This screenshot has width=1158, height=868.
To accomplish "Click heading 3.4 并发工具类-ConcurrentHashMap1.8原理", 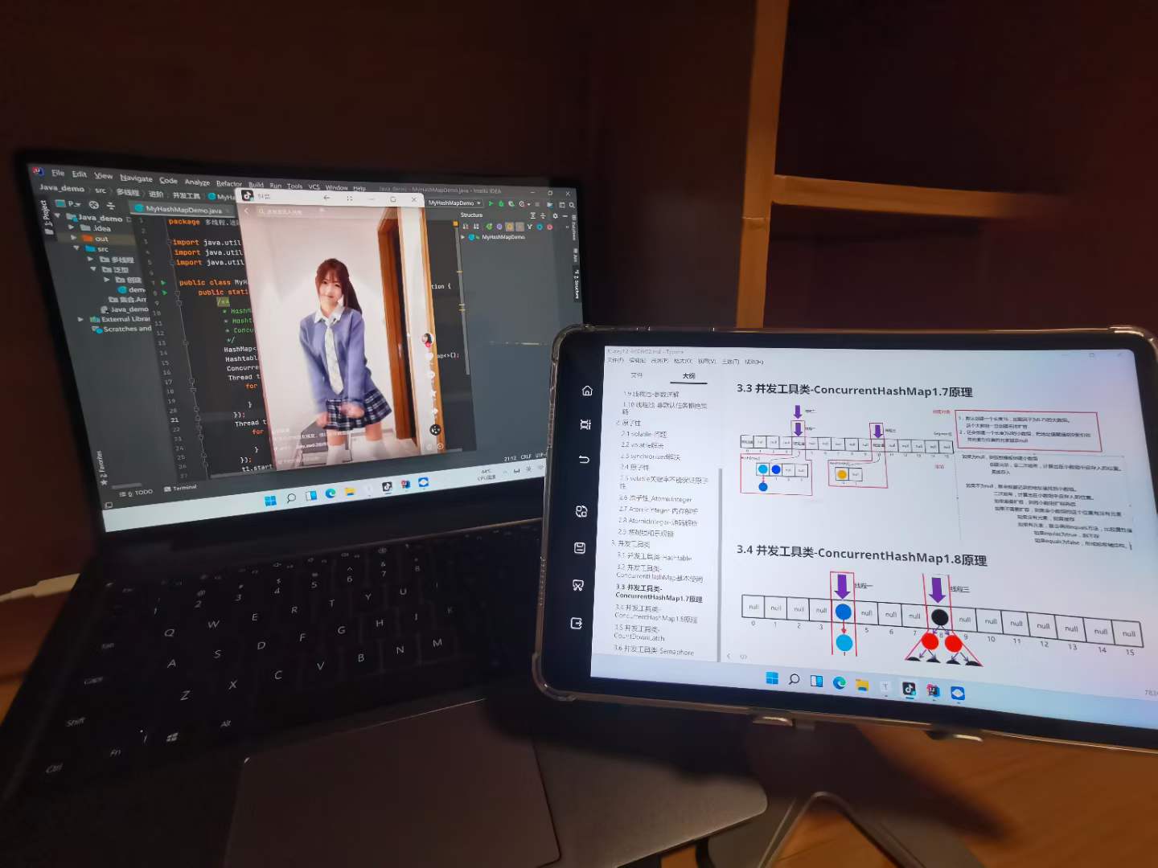I will click(x=861, y=555).
